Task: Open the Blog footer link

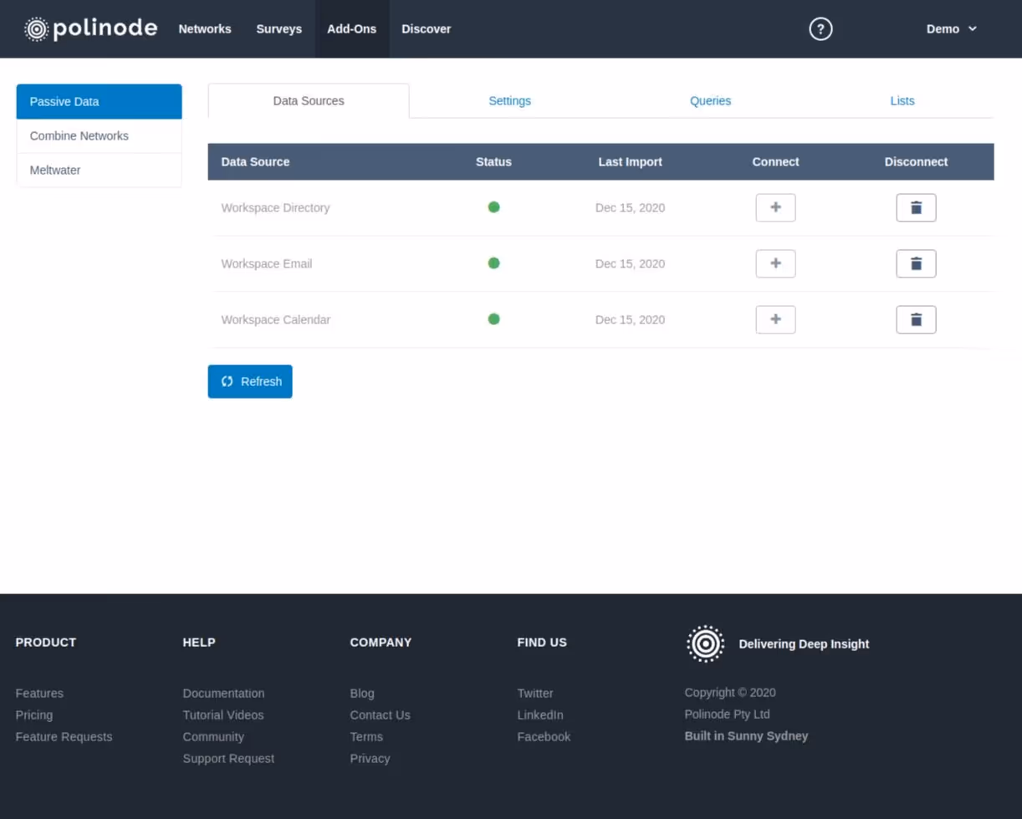Action: click(362, 694)
